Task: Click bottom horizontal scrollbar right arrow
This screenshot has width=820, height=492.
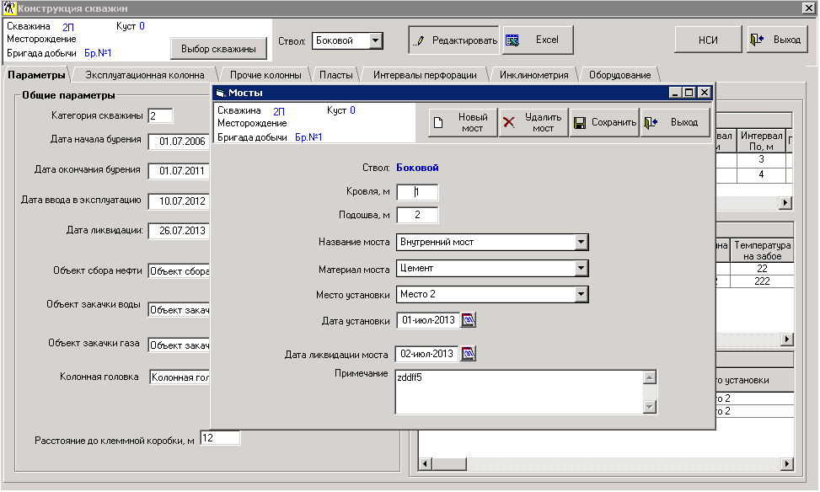Action: click(x=786, y=463)
